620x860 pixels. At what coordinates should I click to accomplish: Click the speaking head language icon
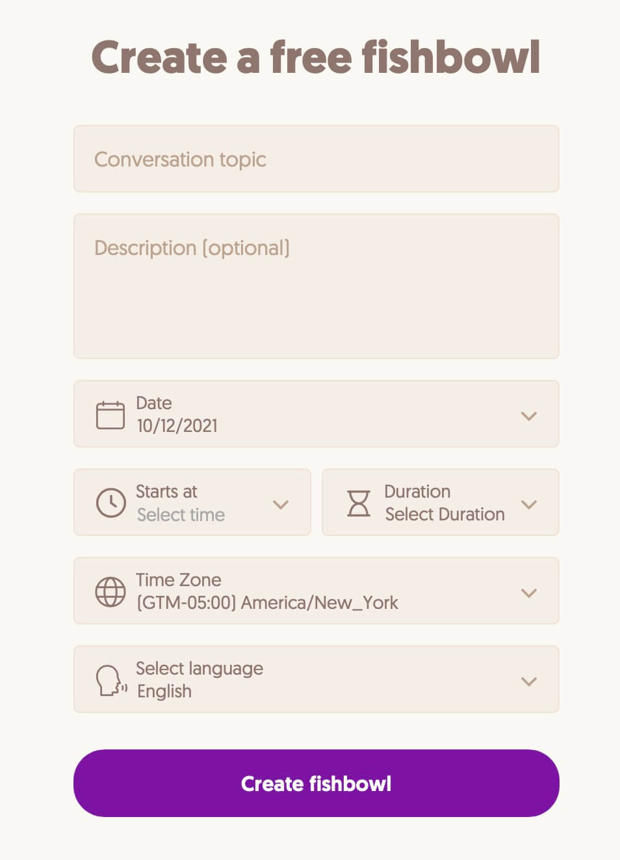click(111, 680)
